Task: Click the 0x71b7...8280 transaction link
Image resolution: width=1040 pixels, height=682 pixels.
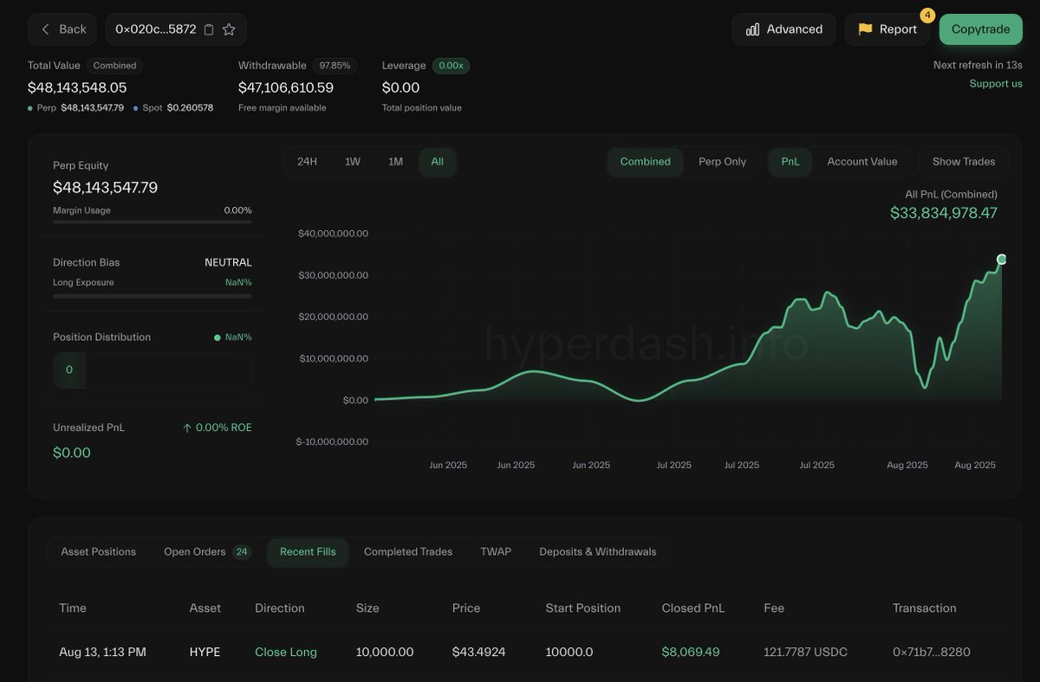Action: pos(931,652)
